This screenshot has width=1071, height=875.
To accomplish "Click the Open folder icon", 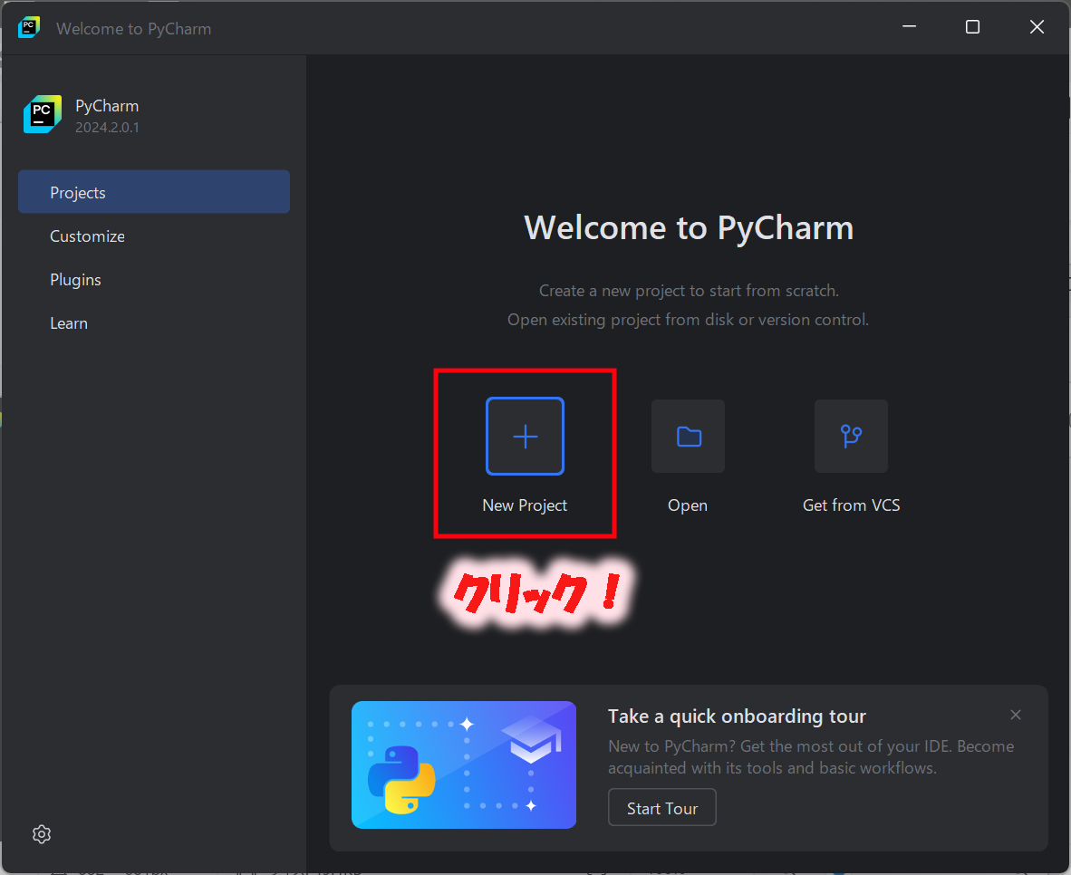I will [x=688, y=436].
